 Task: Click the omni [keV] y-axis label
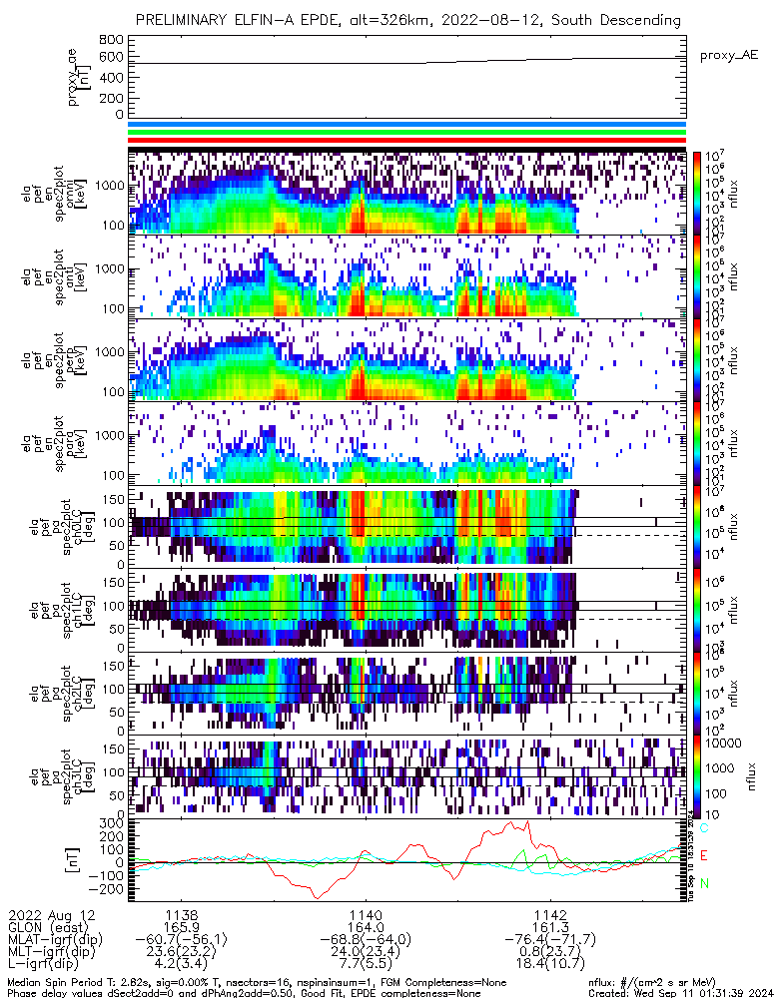click(x=54, y=194)
